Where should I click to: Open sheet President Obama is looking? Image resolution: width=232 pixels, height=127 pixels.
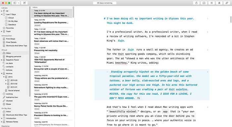tap(52, 115)
